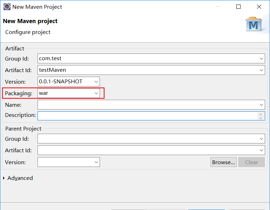Screen dimensions: 270x210
Task: Click the Maven M wizard icon
Action: point(254,24)
